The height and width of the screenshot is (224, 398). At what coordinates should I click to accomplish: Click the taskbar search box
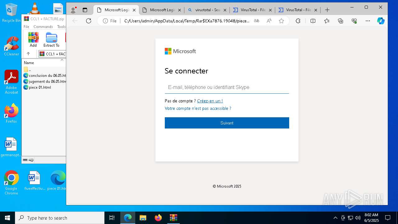tap(60, 218)
